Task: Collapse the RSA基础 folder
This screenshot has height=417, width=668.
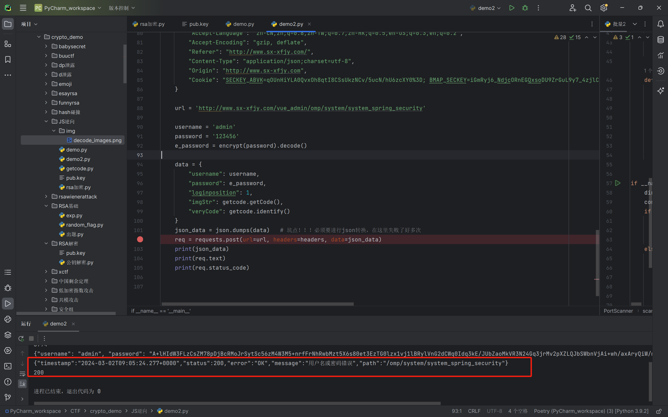Action: [x=46, y=206]
